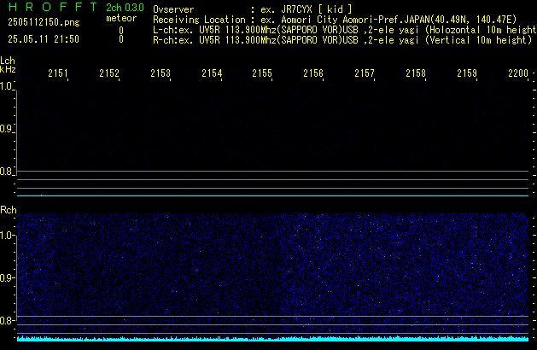Click the L-ch receiver description line
The height and width of the screenshot is (350, 537).
(345, 30)
